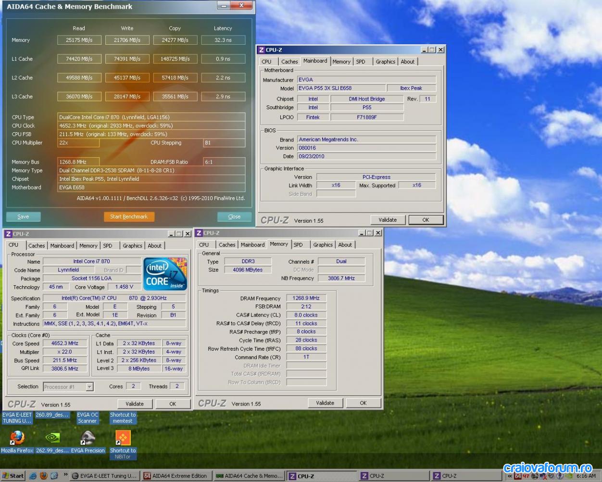
Task: Click OK in the CPU-Z Mainboard window
Action: [x=426, y=220]
